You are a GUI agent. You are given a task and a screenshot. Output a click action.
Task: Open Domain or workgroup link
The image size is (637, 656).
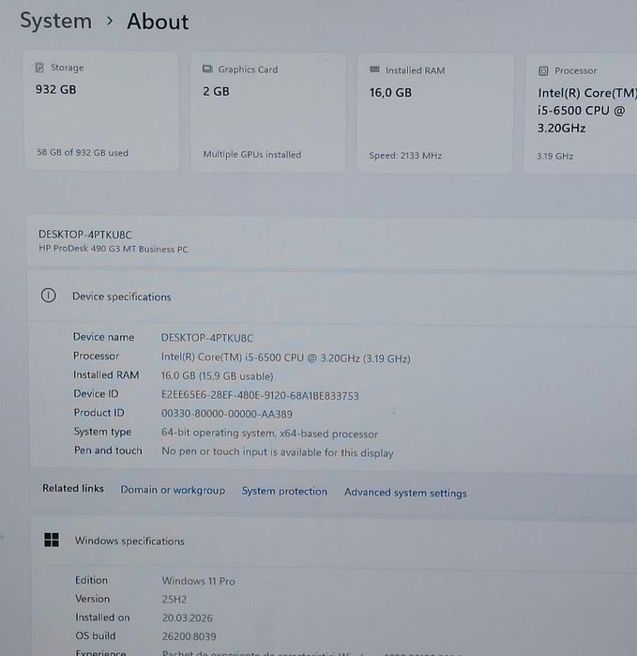point(173,490)
